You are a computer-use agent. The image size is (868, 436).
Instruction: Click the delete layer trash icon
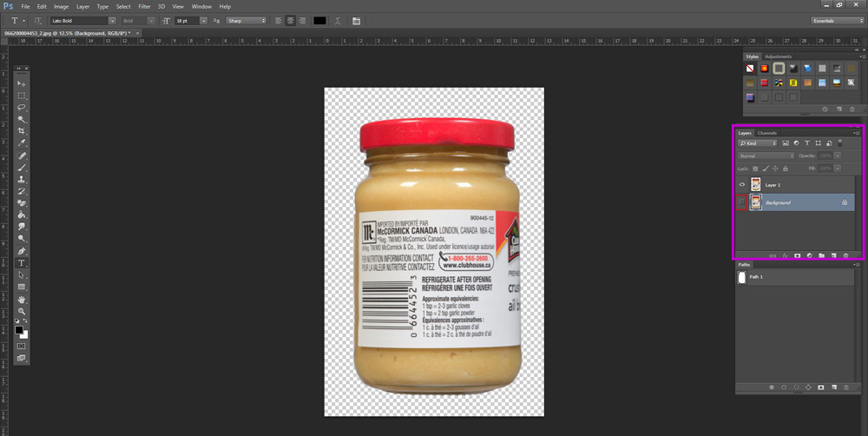(845, 255)
